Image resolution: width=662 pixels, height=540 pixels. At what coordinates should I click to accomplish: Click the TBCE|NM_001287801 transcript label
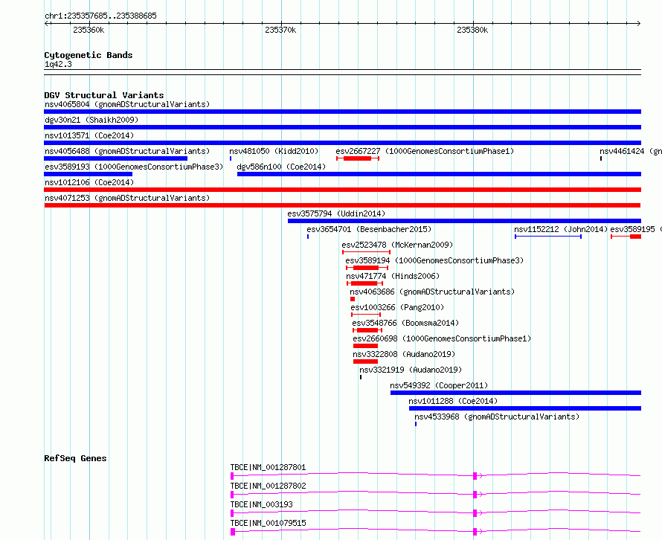click(x=268, y=467)
